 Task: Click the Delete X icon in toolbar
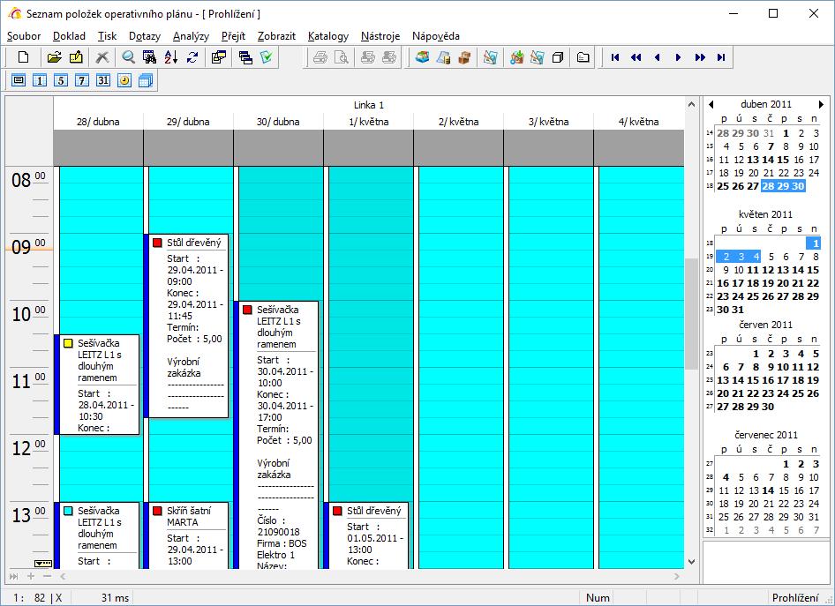pyautogui.click(x=102, y=57)
